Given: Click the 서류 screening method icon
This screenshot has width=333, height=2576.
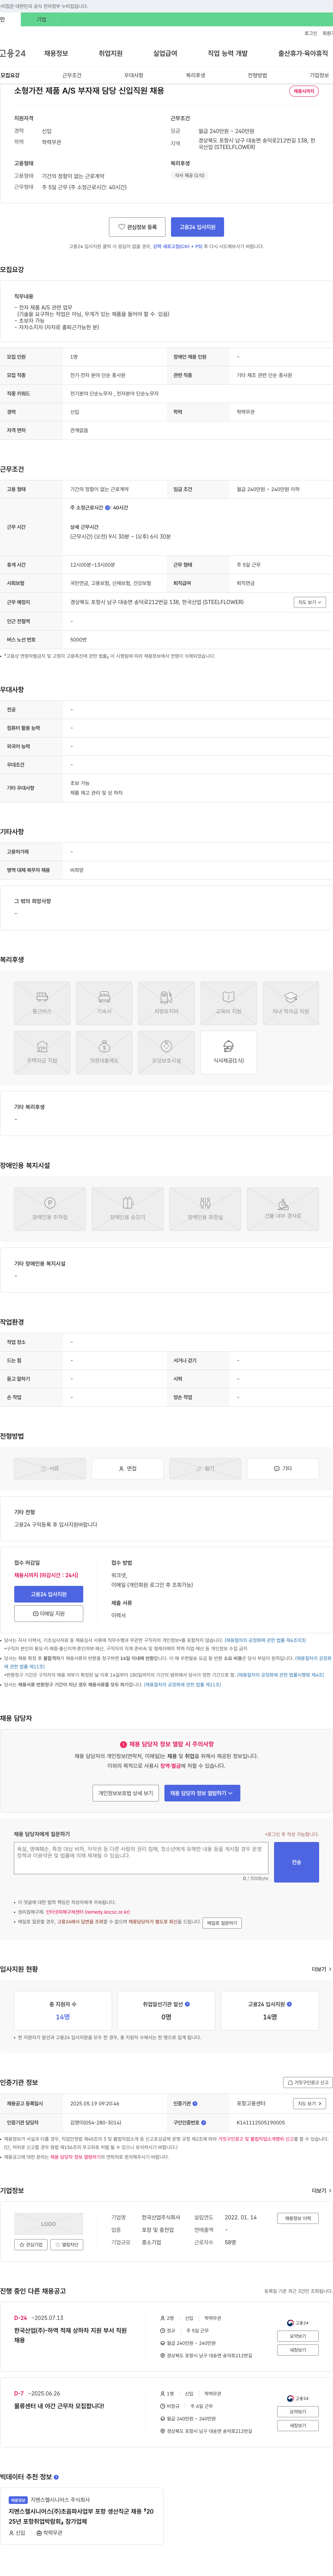Looking at the screenshot, I should (x=50, y=1468).
